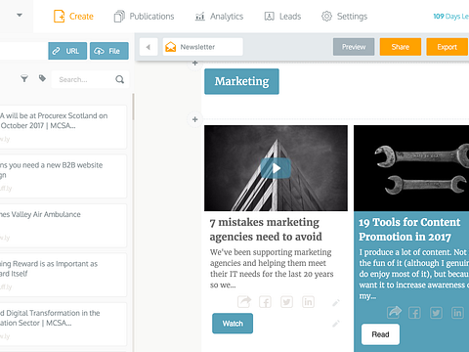
Task: Add a section below Marketing heading
Action: click(x=194, y=119)
